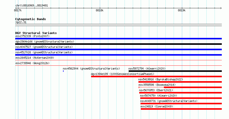Open the dgv2864n166 (gnomADStructuralVariants) label

(45, 41)
